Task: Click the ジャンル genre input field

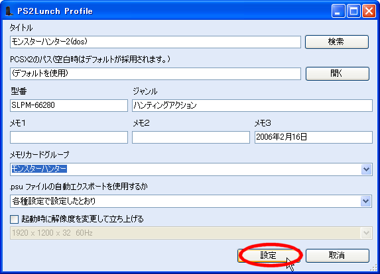Action: coord(252,105)
